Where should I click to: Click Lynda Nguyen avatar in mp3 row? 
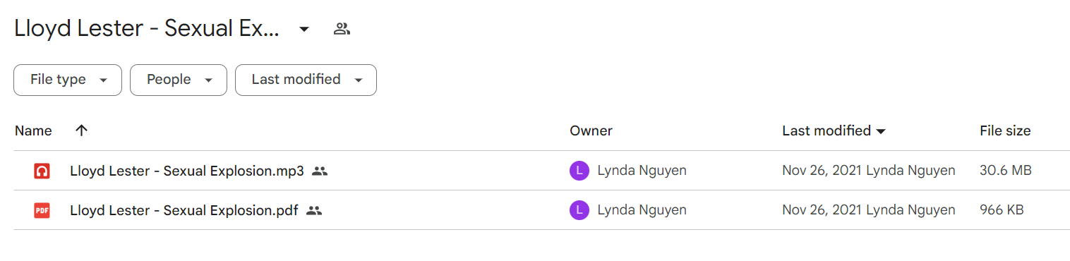tap(579, 171)
